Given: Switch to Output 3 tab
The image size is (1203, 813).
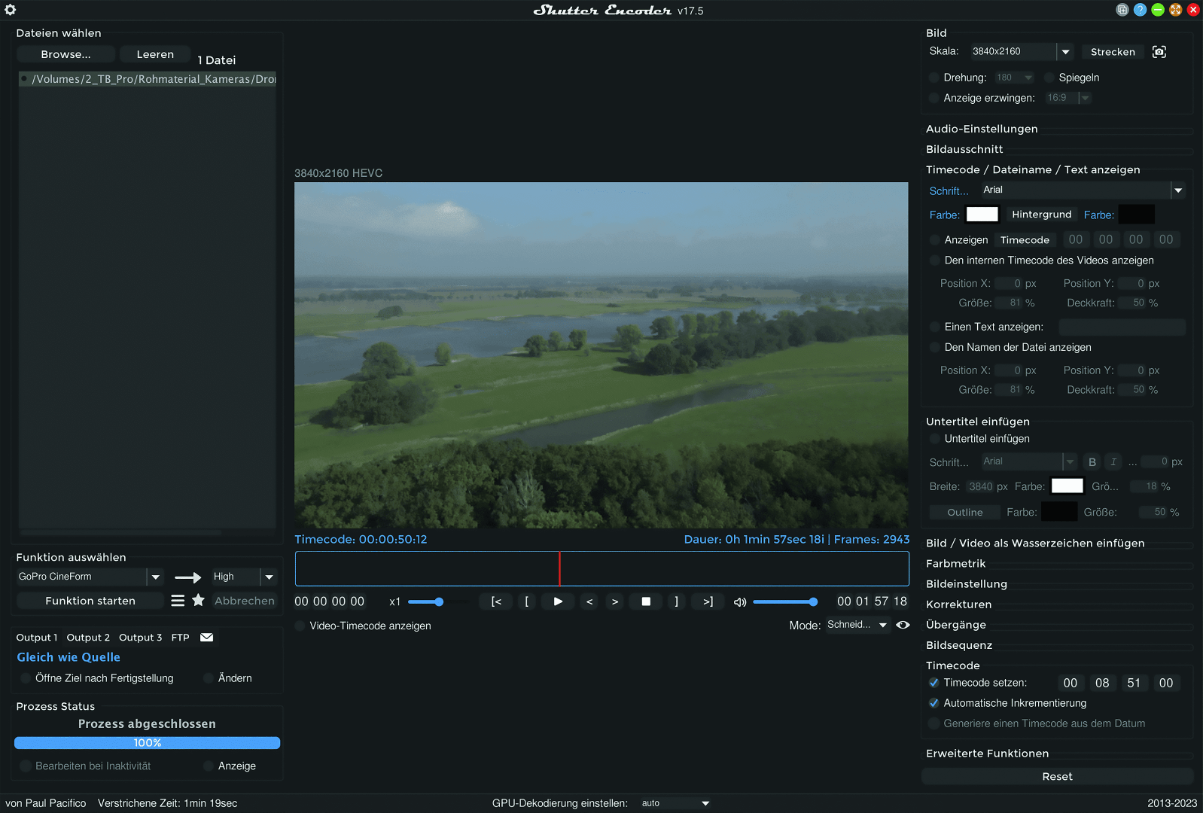Looking at the screenshot, I should [140, 638].
